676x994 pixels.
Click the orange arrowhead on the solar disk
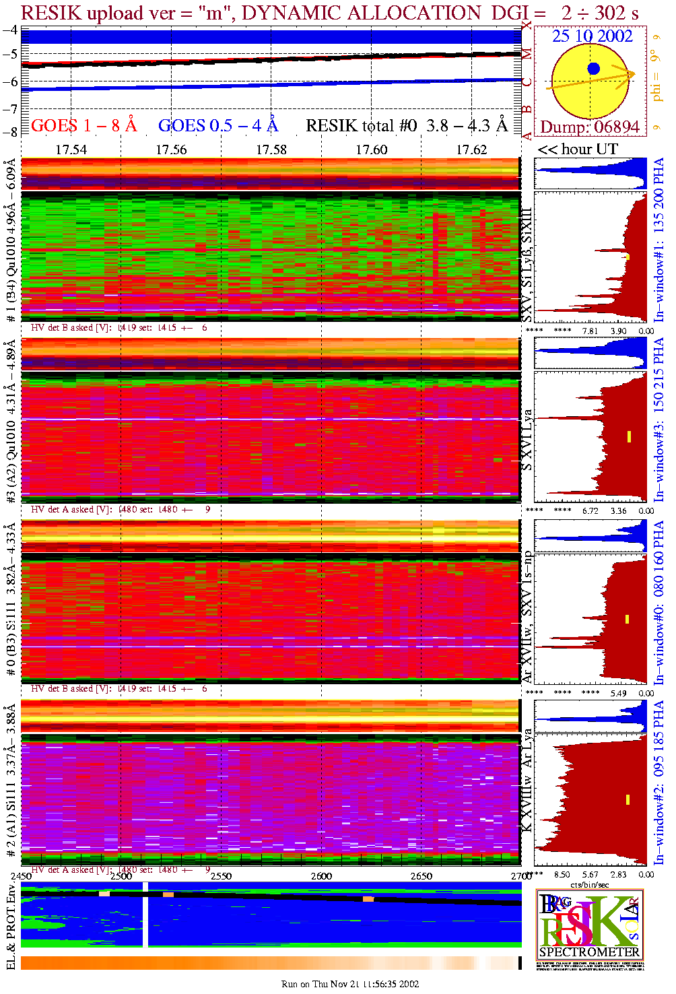point(630,74)
